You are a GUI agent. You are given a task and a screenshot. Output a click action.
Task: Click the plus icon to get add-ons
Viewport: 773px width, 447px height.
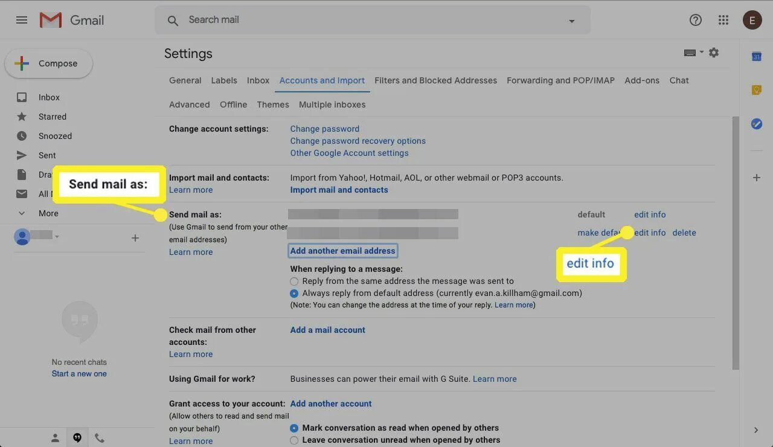(756, 178)
